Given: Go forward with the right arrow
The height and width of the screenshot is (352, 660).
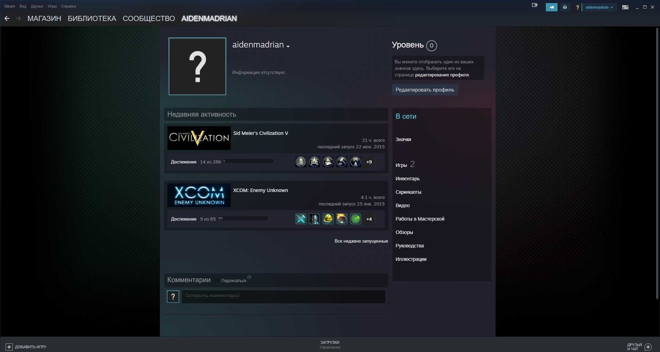Looking at the screenshot, I should (19, 19).
